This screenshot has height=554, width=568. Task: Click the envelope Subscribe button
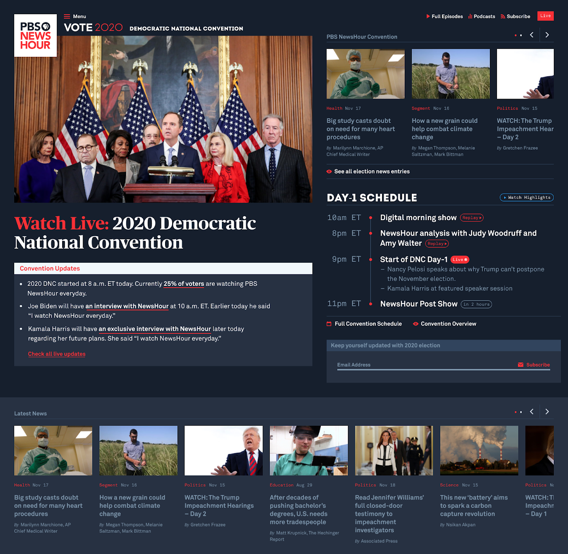click(x=534, y=365)
